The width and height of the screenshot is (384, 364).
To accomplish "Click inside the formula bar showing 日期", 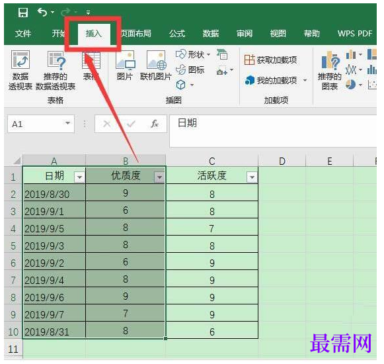I will (x=273, y=131).
